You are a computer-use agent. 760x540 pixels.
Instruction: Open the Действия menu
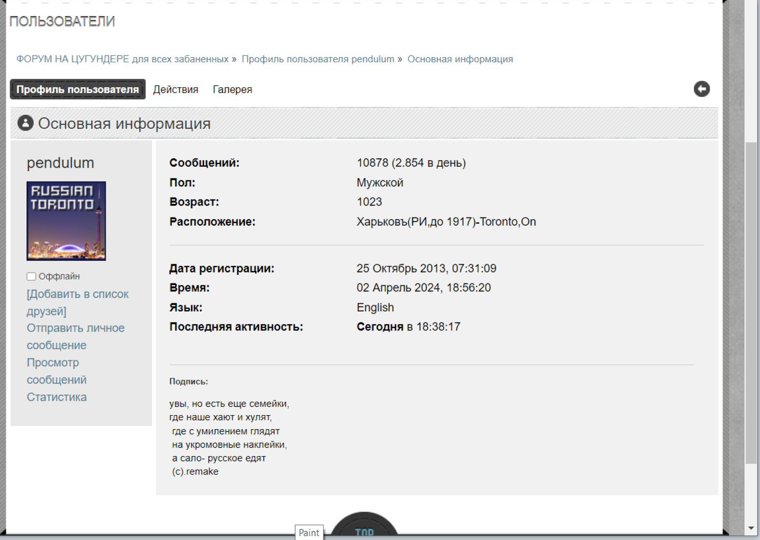click(176, 89)
